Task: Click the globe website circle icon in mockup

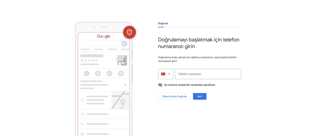Action: [x=120, y=73]
